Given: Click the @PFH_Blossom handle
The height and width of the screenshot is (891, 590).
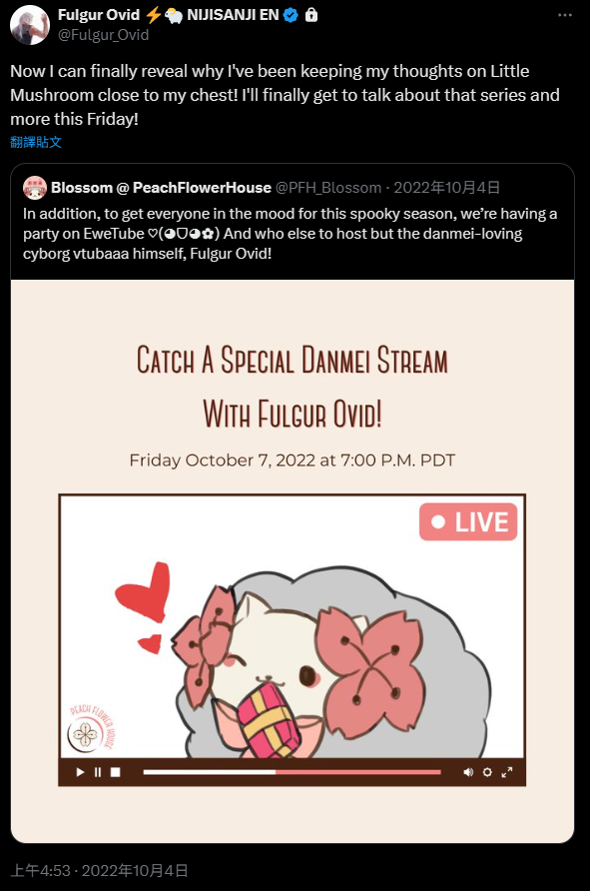Looking at the screenshot, I should (328, 188).
